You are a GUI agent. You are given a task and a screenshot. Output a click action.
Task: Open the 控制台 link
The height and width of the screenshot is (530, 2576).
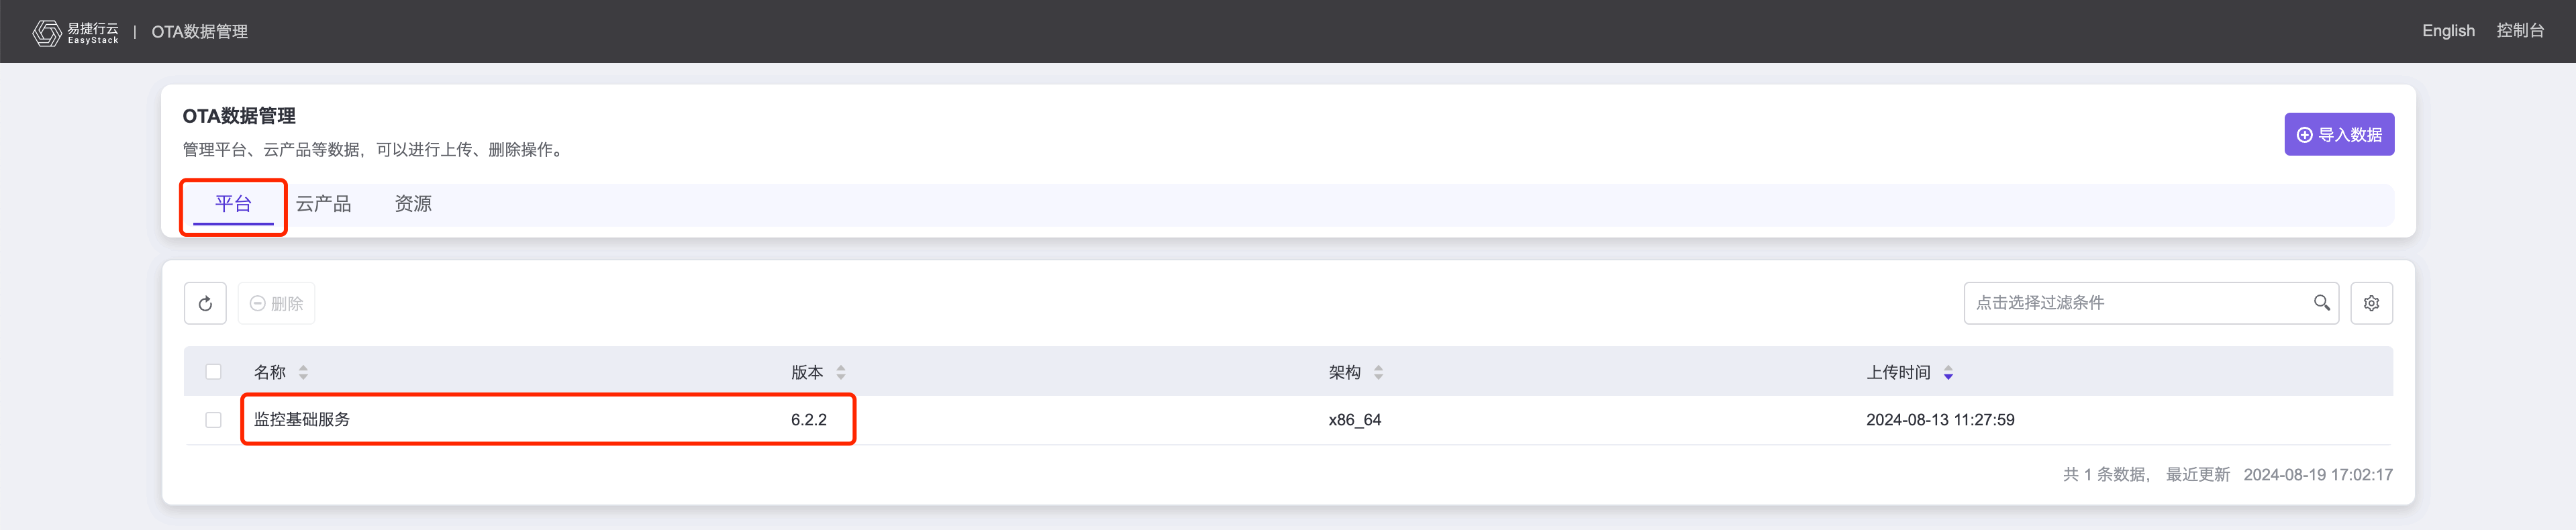(x=2519, y=31)
